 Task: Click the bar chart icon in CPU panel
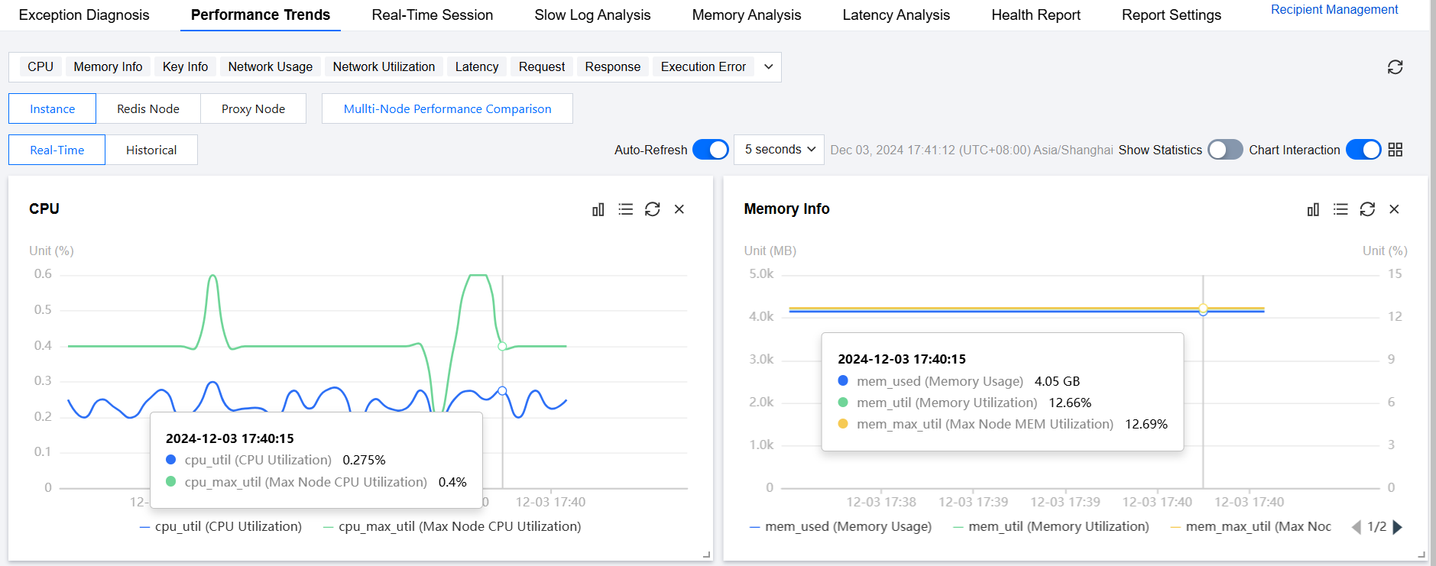pyautogui.click(x=598, y=209)
